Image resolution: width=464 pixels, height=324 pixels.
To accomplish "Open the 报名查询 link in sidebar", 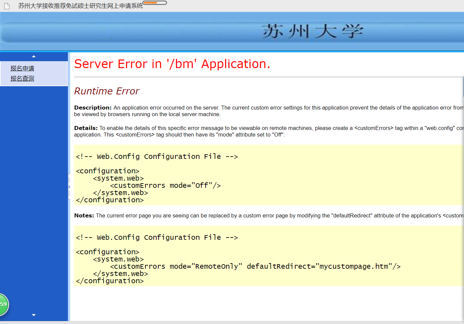I will tap(22, 79).
